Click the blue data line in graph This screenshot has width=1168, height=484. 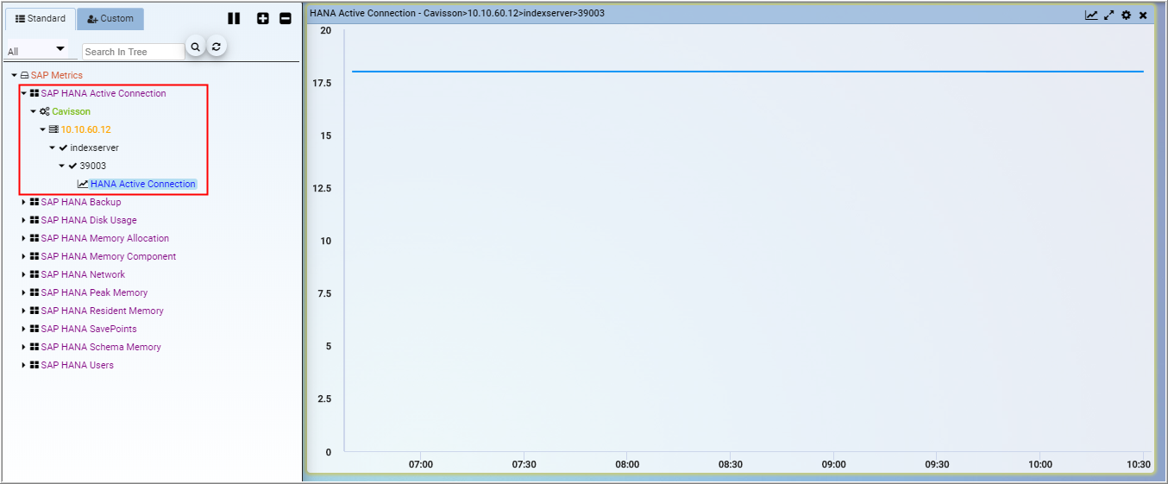click(x=748, y=72)
